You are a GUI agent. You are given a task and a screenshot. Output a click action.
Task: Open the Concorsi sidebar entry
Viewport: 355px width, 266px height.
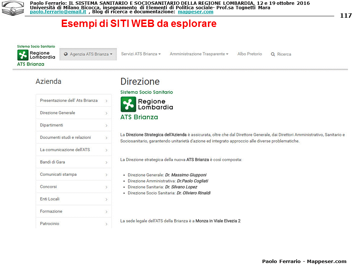[x=48, y=187]
